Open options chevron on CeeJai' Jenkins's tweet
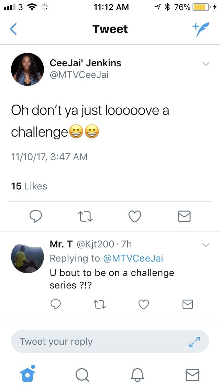The width and height of the screenshot is (220, 392). 206,64
